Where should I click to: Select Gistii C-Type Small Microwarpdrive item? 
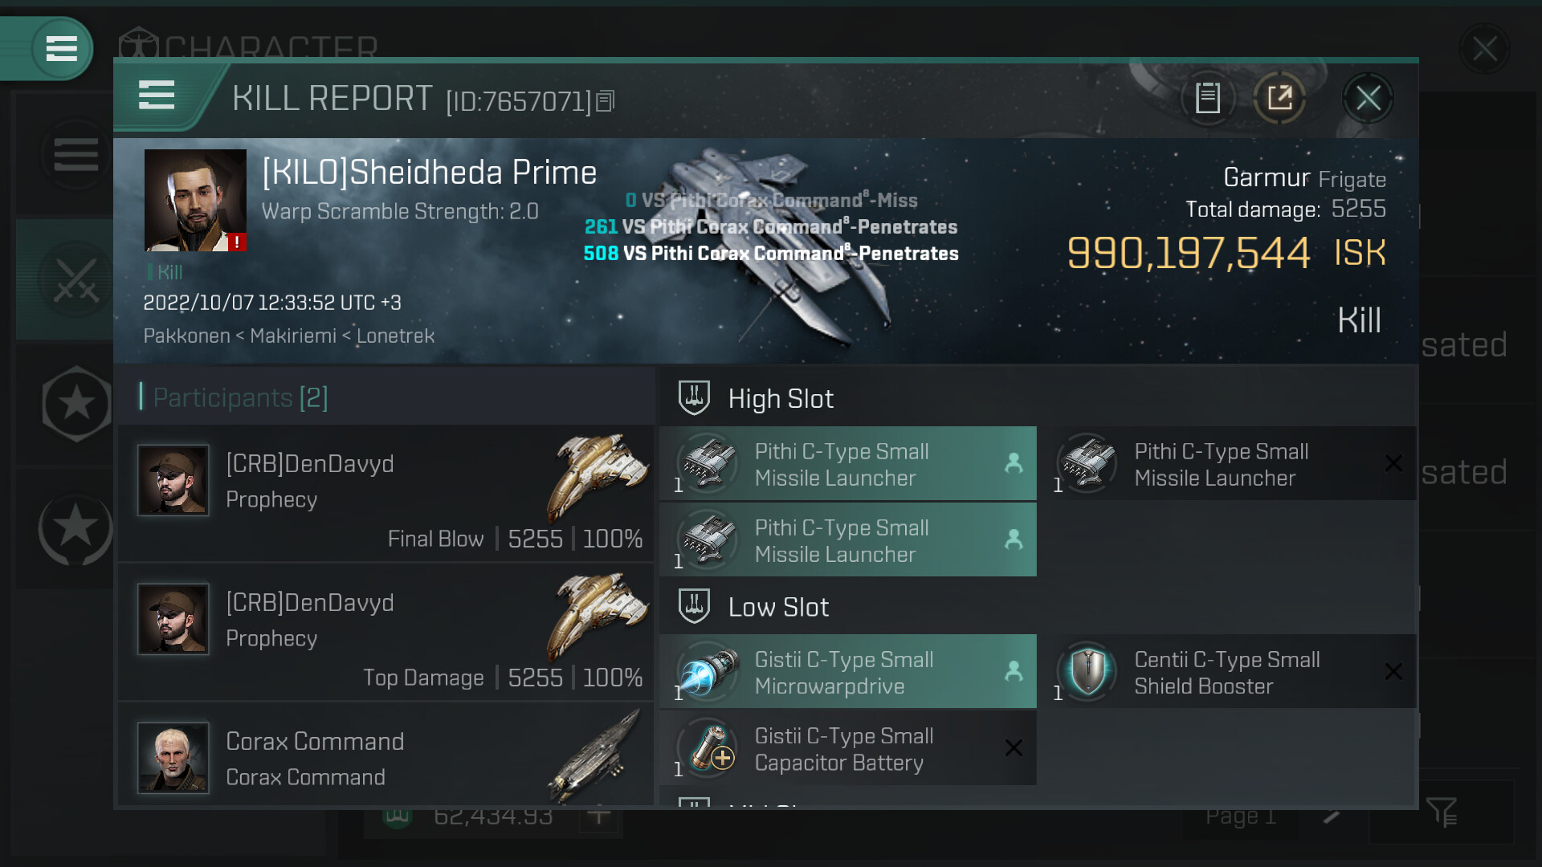pyautogui.click(x=848, y=672)
